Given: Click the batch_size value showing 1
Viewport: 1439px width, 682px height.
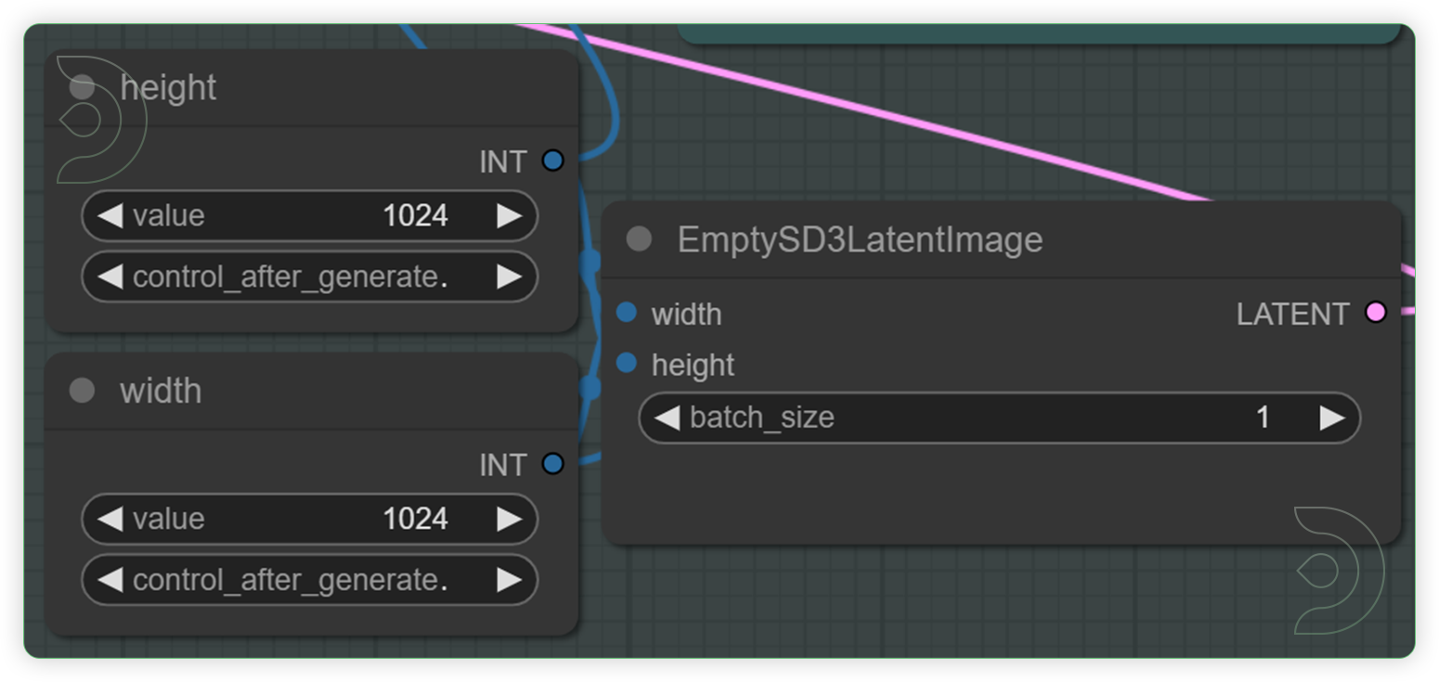Looking at the screenshot, I should 1263,418.
